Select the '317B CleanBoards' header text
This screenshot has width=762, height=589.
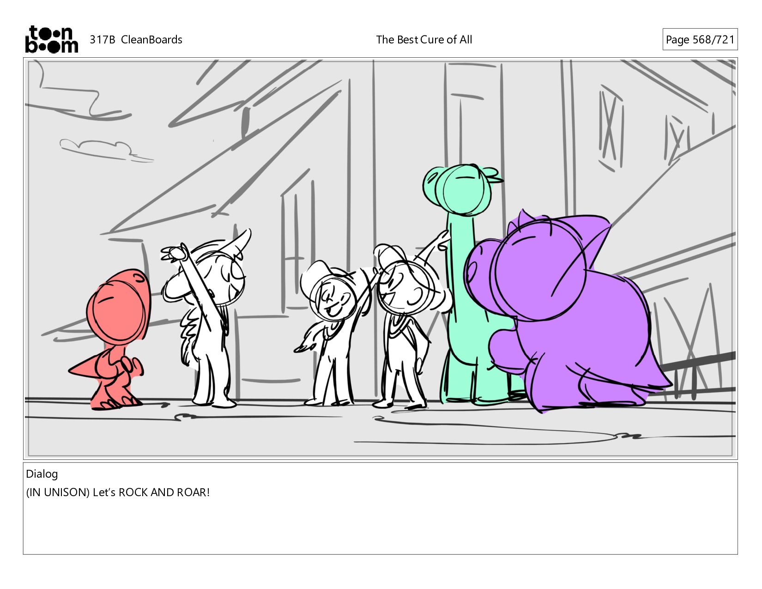[x=136, y=40]
